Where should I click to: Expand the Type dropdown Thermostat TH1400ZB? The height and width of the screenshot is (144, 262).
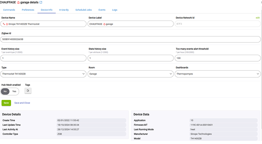click(x=43, y=74)
